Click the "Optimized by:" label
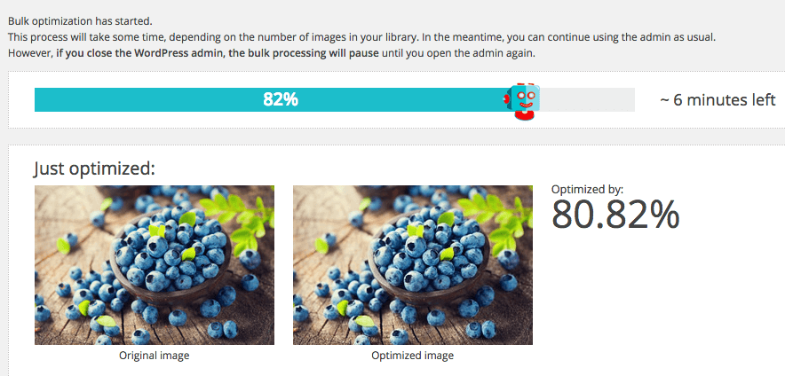 coord(587,189)
